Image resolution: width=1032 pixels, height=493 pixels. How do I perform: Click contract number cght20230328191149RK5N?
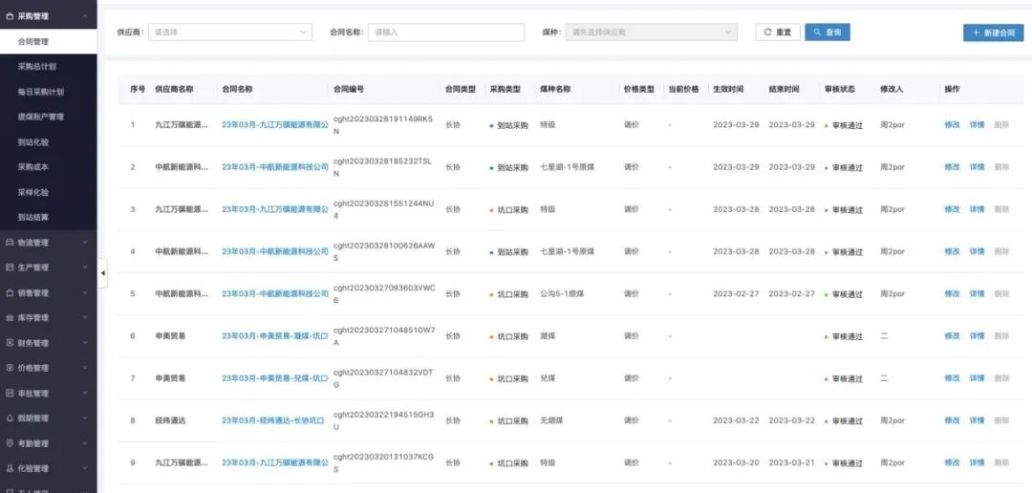pyautogui.click(x=383, y=124)
